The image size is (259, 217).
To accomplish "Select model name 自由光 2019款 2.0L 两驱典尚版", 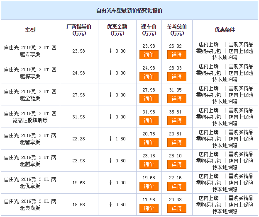I will pos(30,205).
